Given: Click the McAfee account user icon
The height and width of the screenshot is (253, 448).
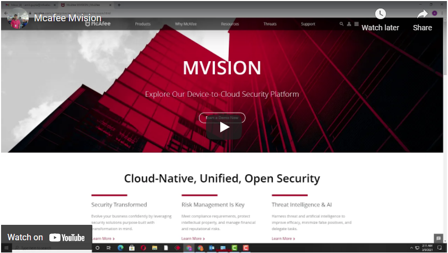Looking at the screenshot, I should [349, 24].
